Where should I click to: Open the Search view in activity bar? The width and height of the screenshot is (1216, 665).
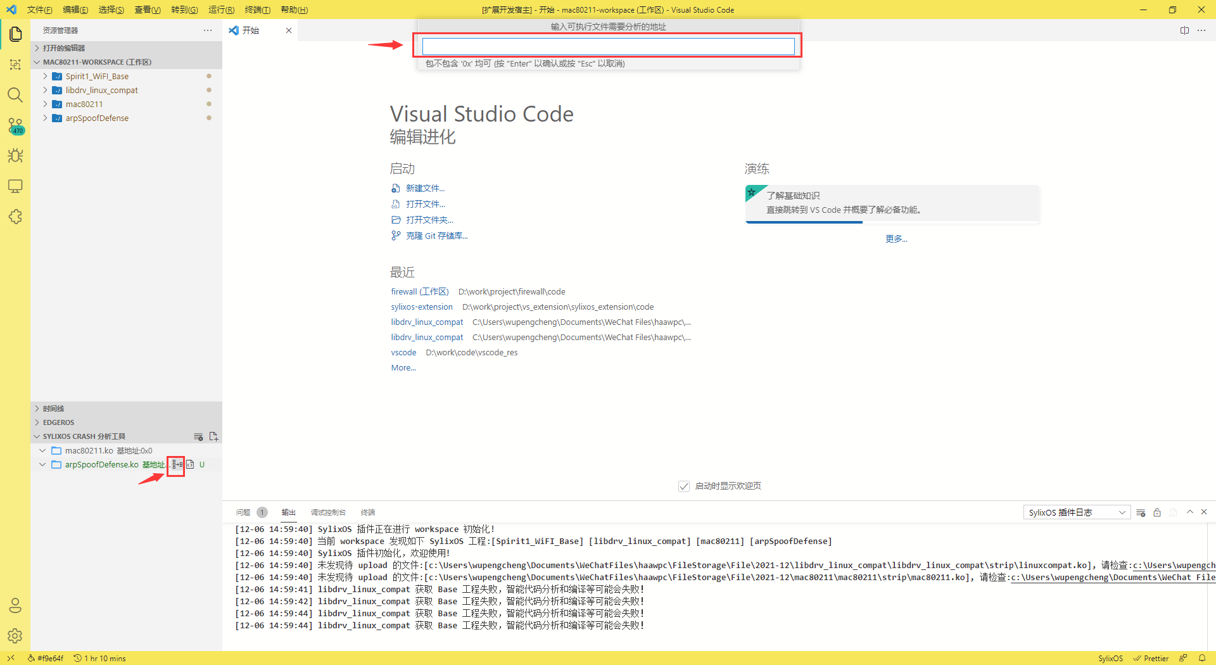[15, 95]
